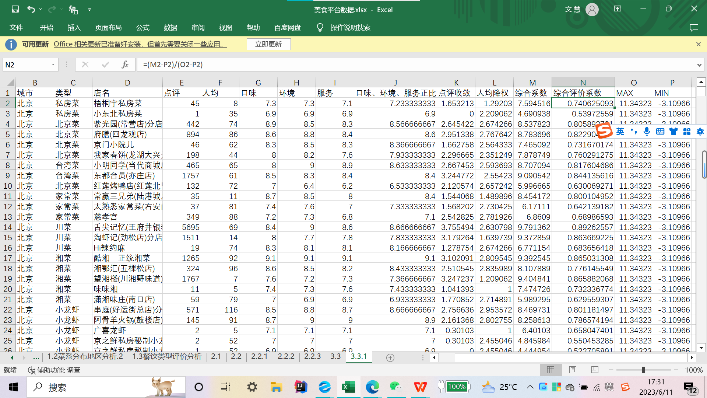Switch to Page Layout view
Screen dimensions: 707x398
pos(573,370)
